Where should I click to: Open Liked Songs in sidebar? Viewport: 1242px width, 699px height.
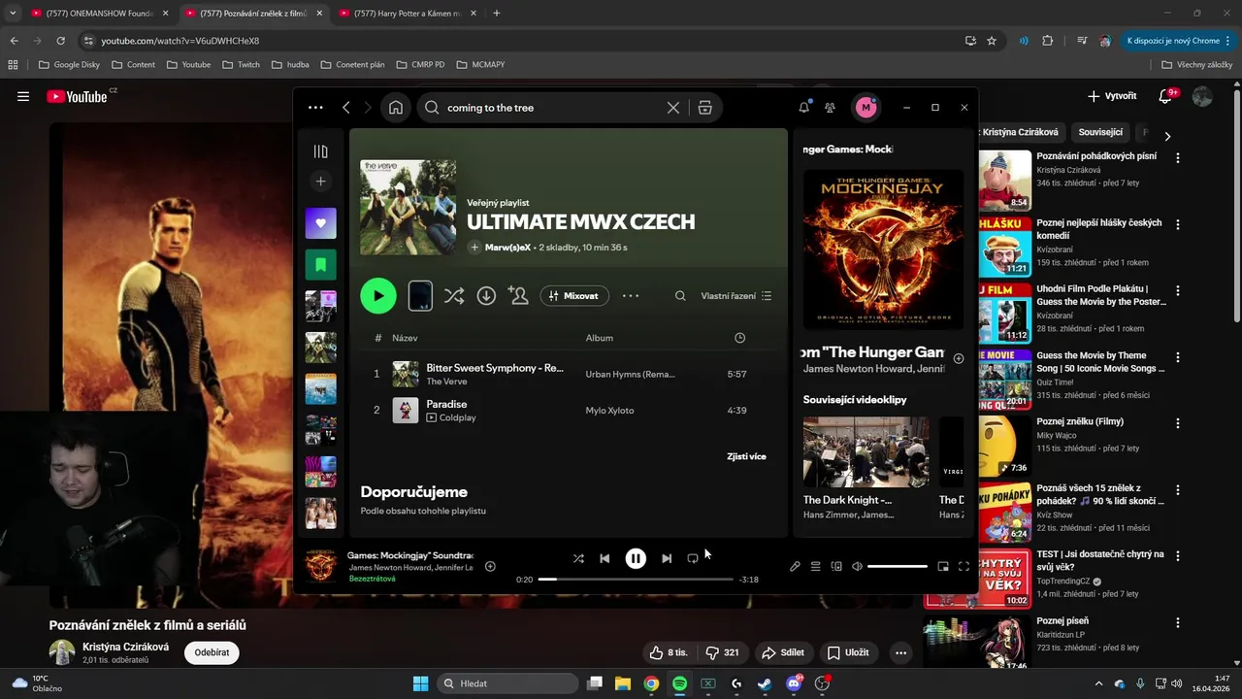(x=321, y=223)
